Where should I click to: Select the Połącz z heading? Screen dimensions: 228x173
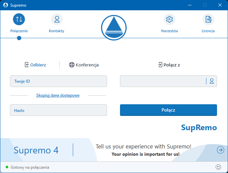tap(169, 65)
